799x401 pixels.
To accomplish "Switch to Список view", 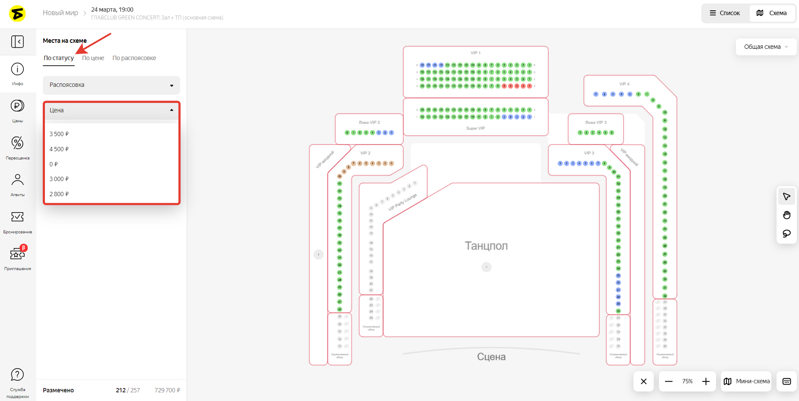I will [725, 13].
